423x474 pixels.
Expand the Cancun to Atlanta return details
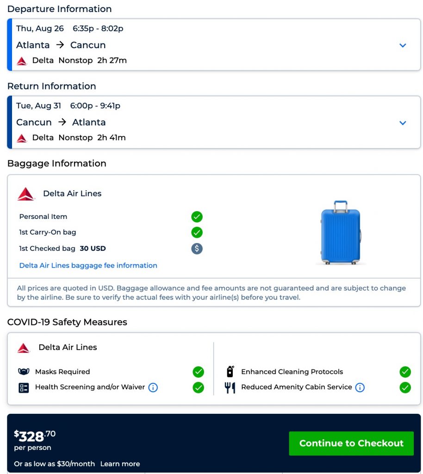[x=403, y=123]
